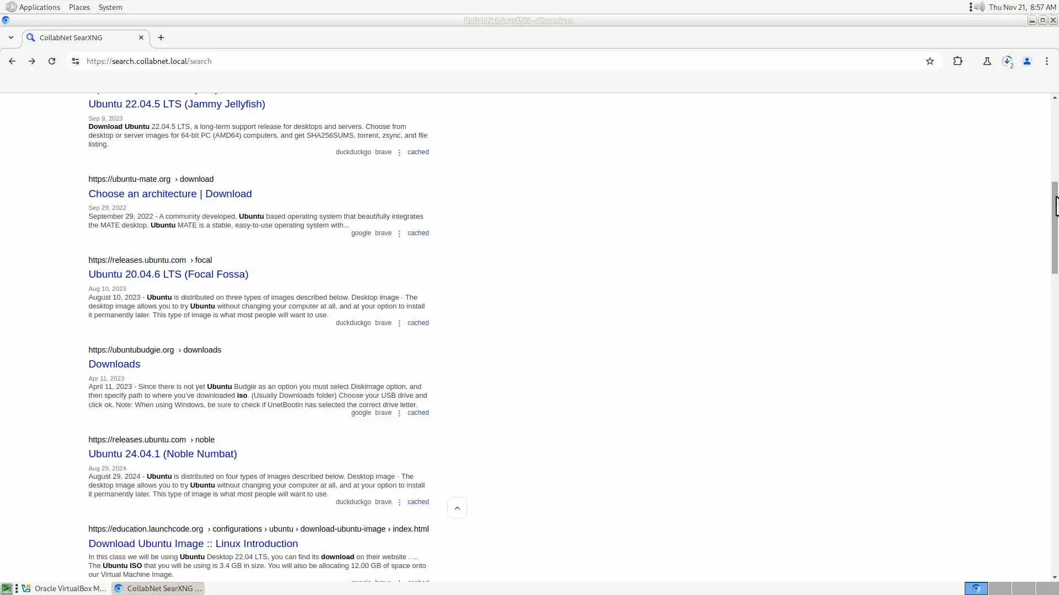This screenshot has width=1059, height=595.
Task: Bookmark this page with star icon
Action: click(930, 61)
